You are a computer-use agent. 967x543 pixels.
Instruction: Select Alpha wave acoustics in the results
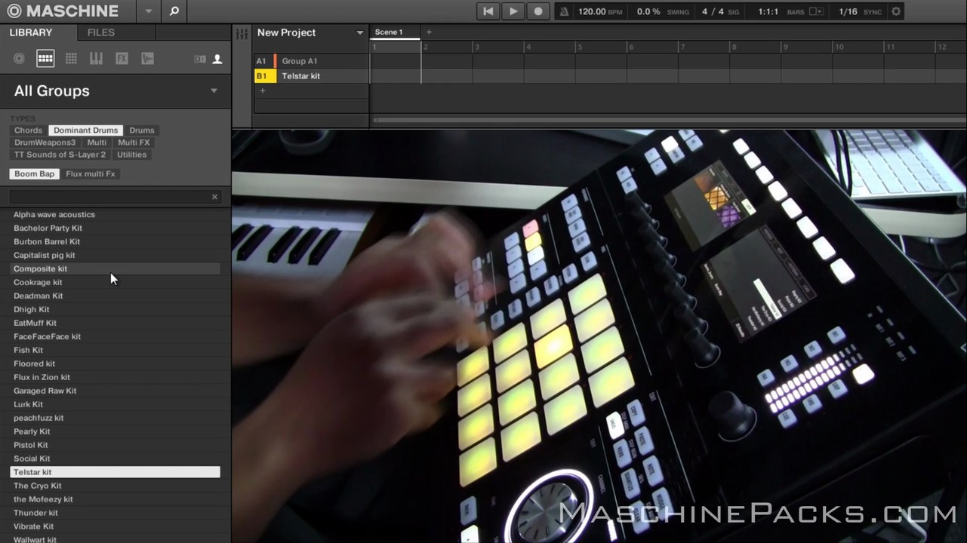tap(115, 215)
